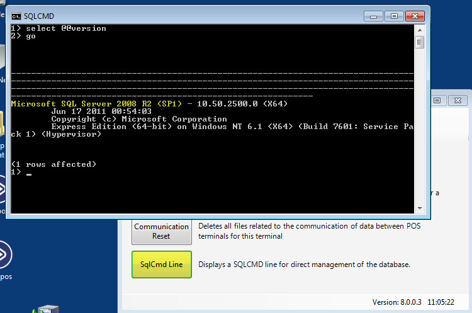Click the '1>' prompt with cursor
This screenshot has width=472, height=313.
pos(21,172)
